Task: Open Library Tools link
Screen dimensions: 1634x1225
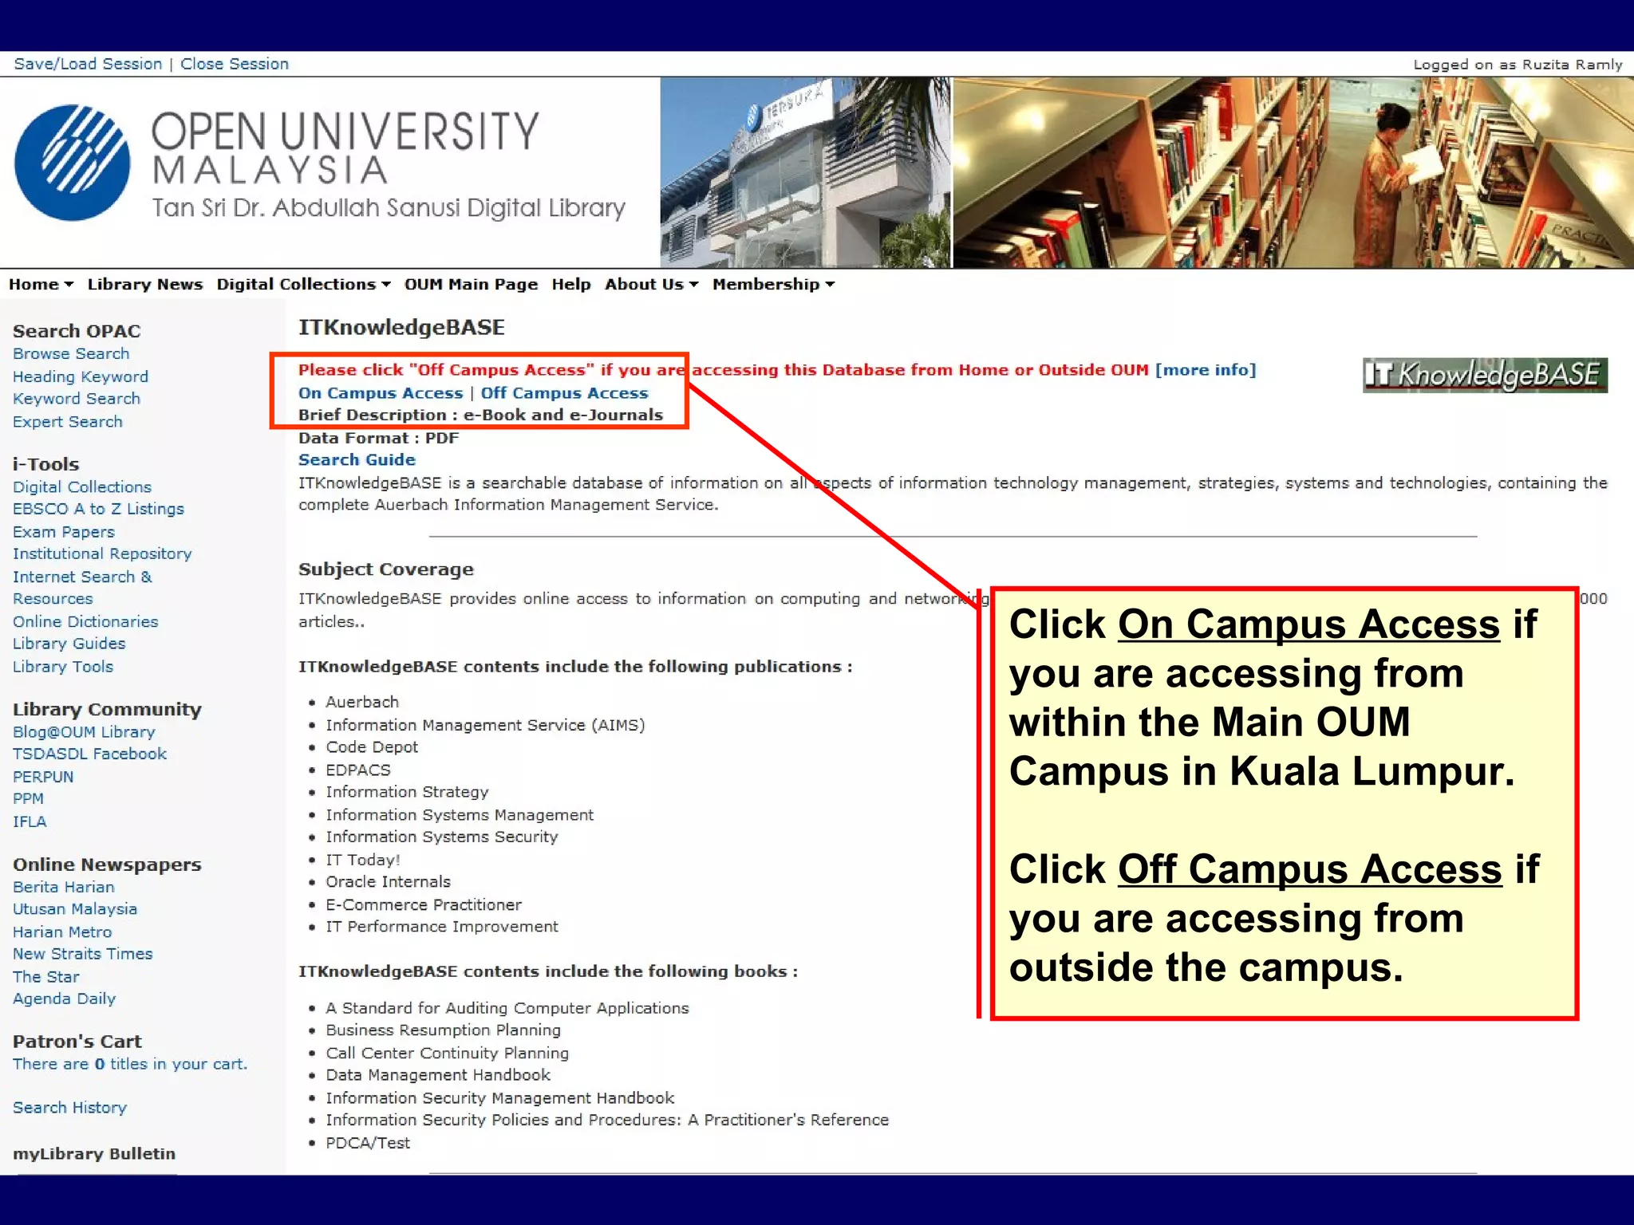Action: (63, 667)
